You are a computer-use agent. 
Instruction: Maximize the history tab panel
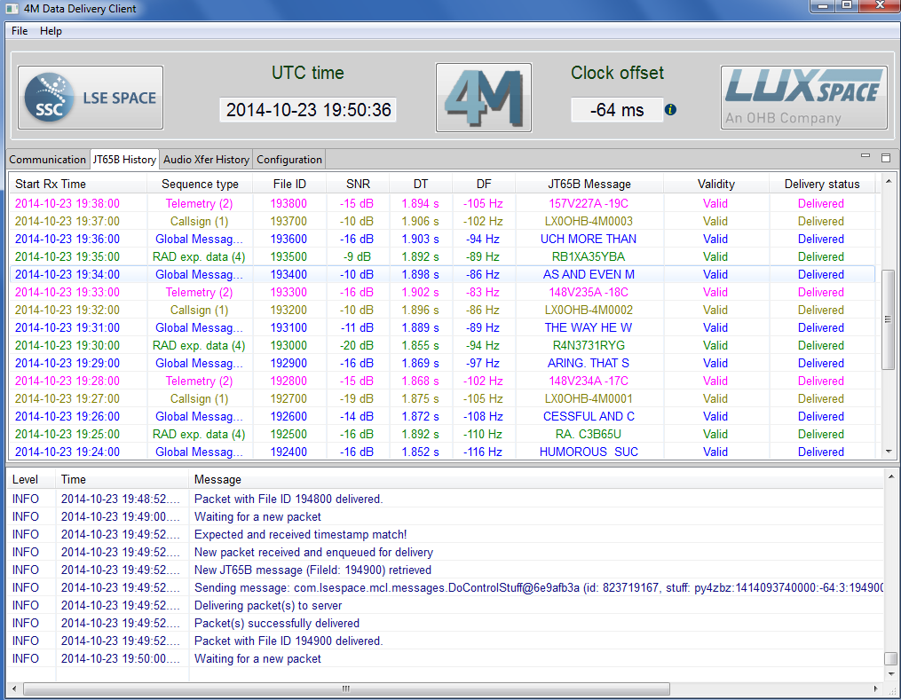(x=885, y=157)
